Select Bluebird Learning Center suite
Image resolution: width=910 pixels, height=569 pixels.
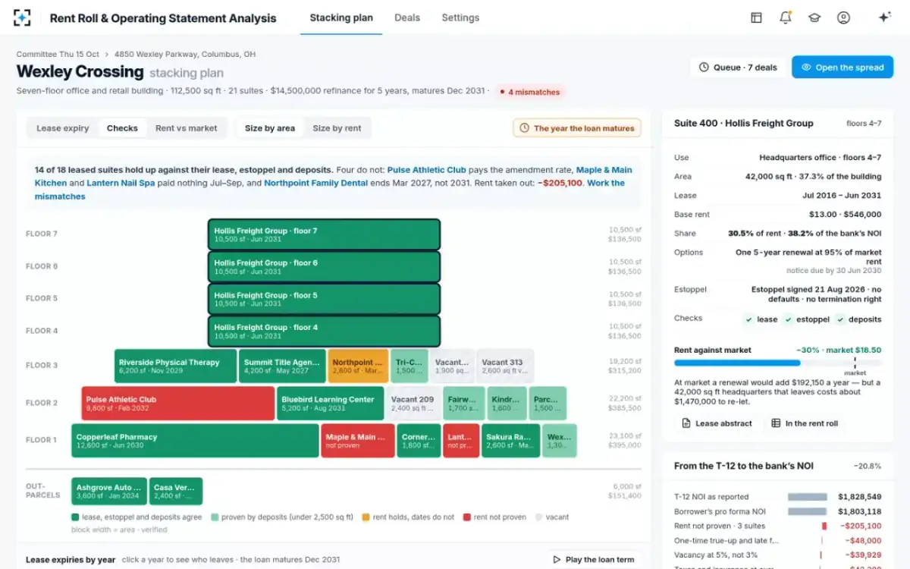331,404
